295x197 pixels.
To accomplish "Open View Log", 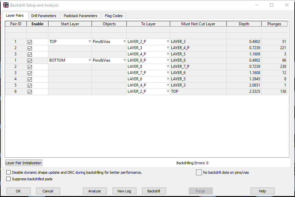I will coord(124,191).
